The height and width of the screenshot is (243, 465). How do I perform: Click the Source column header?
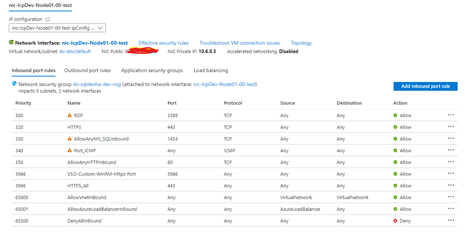tap(288, 103)
